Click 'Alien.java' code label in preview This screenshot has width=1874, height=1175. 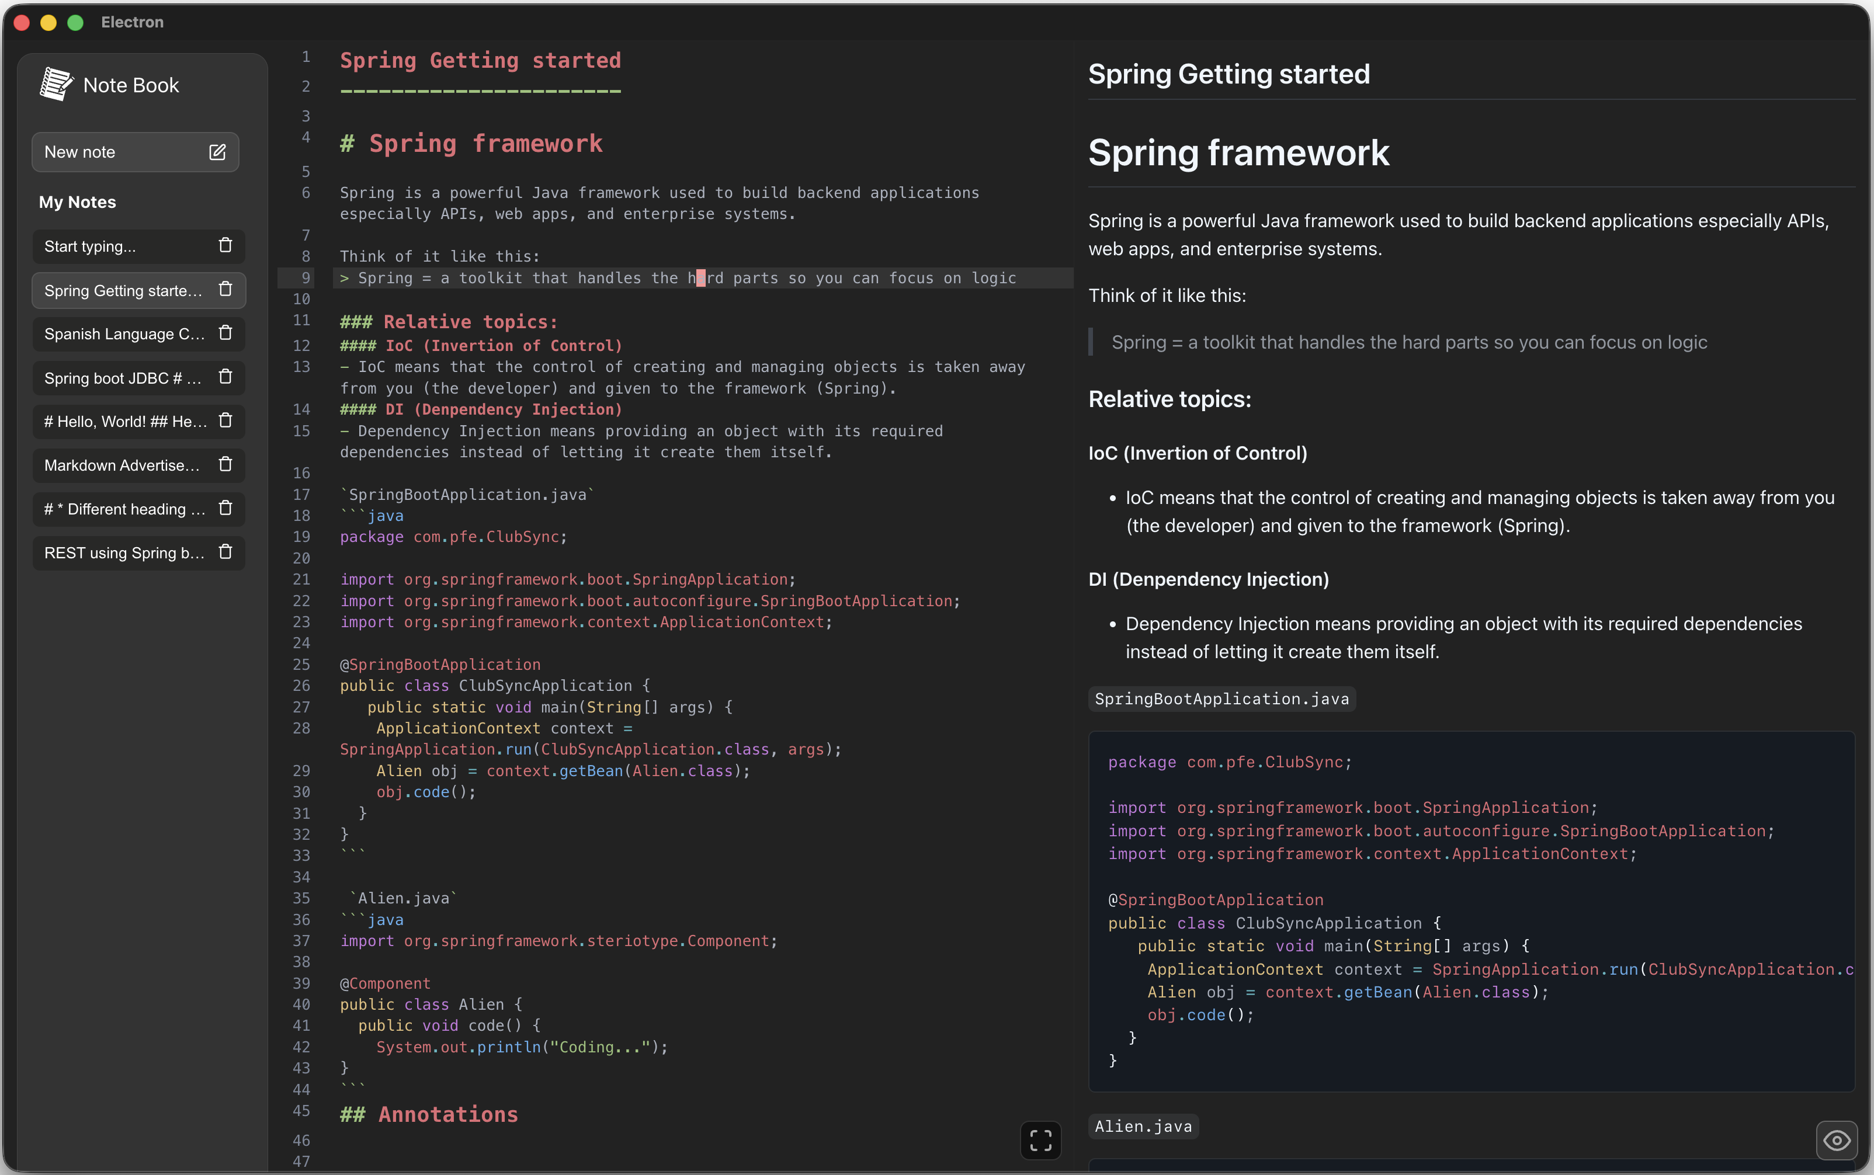1143,1126
